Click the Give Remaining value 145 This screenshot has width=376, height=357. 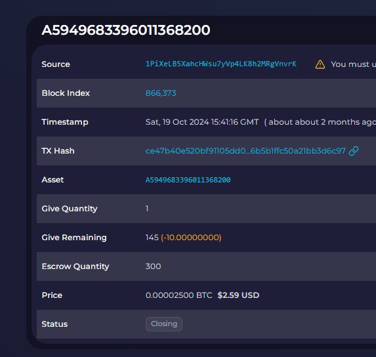coord(152,238)
